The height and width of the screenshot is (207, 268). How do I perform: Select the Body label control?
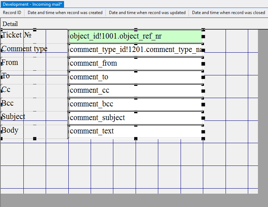click(10, 130)
